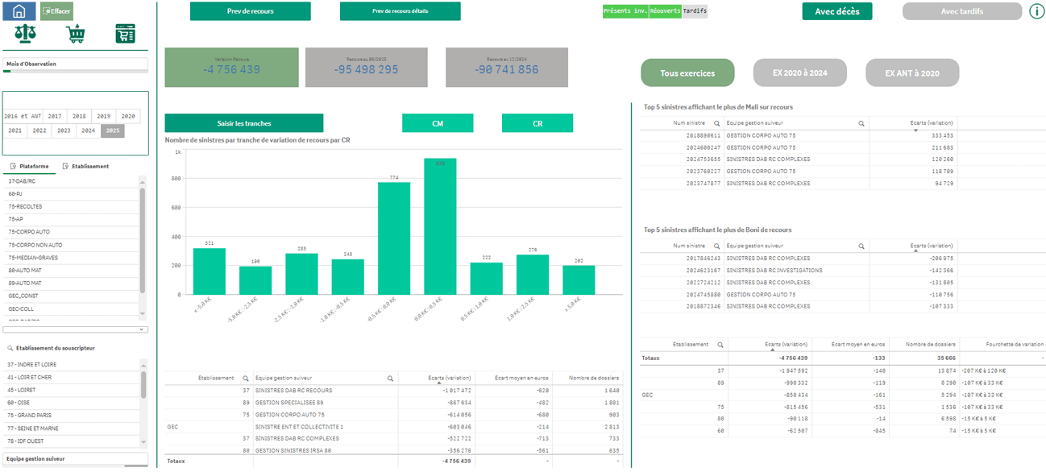Toggle the Présents inv. filter
This screenshot has height=472, width=1046.
(625, 11)
